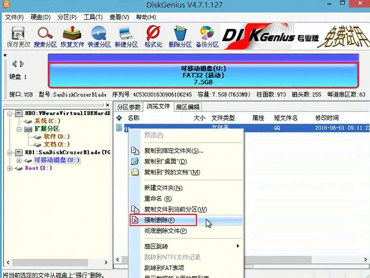Viewport: 370px width, 278px height.
Task: Collapse the HD0 VMware disk tree node
Action: pyautogui.click(x=9, y=114)
